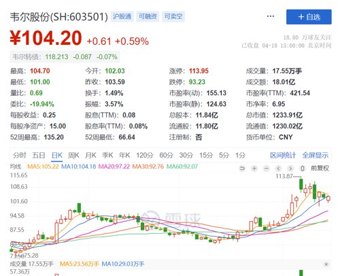
Task: Click the 今开 value 102.03
Action: coord(115,71)
